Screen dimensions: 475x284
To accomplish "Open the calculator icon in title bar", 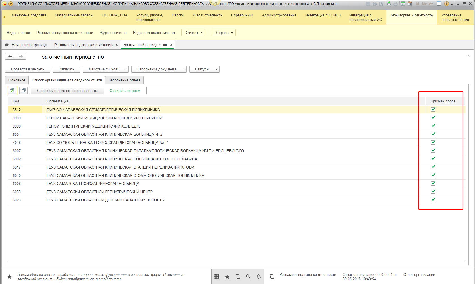I will coord(403,4).
